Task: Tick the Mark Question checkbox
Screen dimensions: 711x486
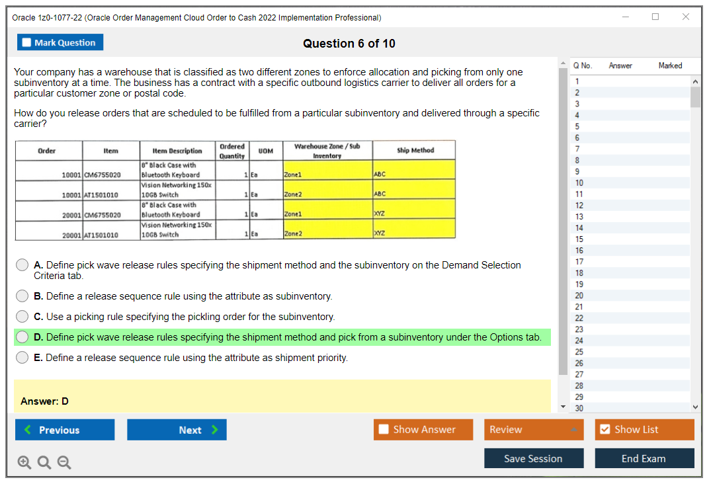Action: point(26,42)
